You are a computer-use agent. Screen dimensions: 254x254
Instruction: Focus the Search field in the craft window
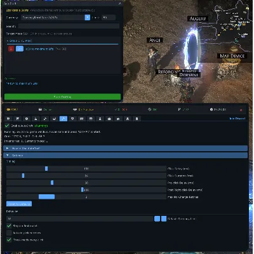point(69,26)
